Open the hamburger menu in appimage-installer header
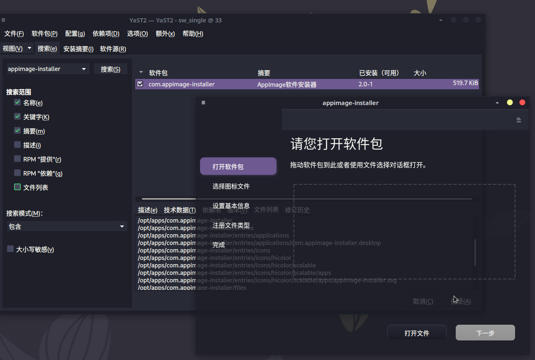 pos(518,120)
